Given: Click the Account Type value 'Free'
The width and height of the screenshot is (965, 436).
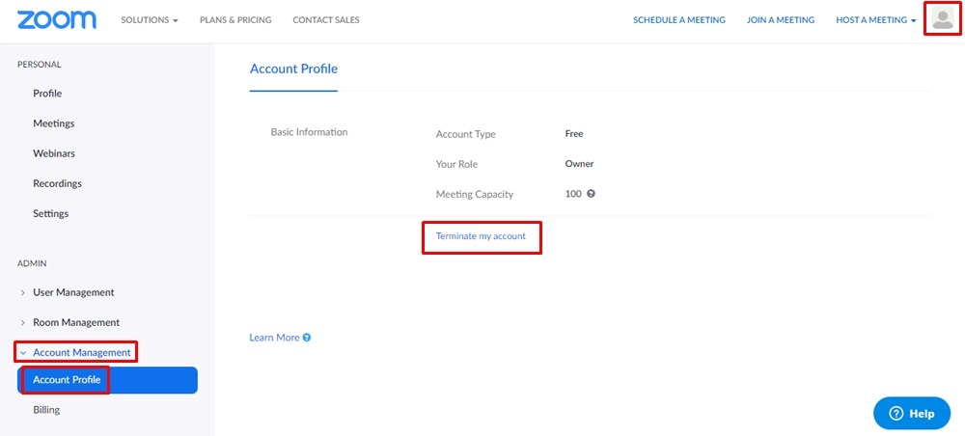Looking at the screenshot, I should (x=574, y=133).
